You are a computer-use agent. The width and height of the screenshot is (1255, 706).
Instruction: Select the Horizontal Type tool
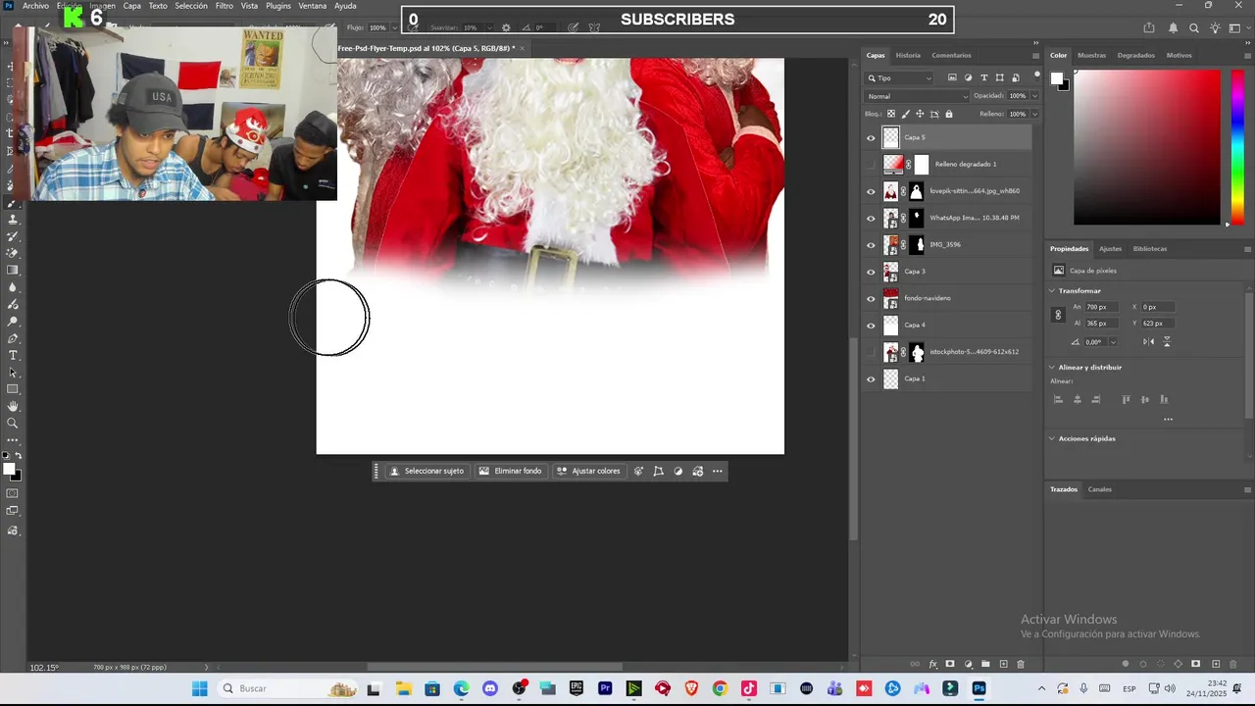point(13,355)
